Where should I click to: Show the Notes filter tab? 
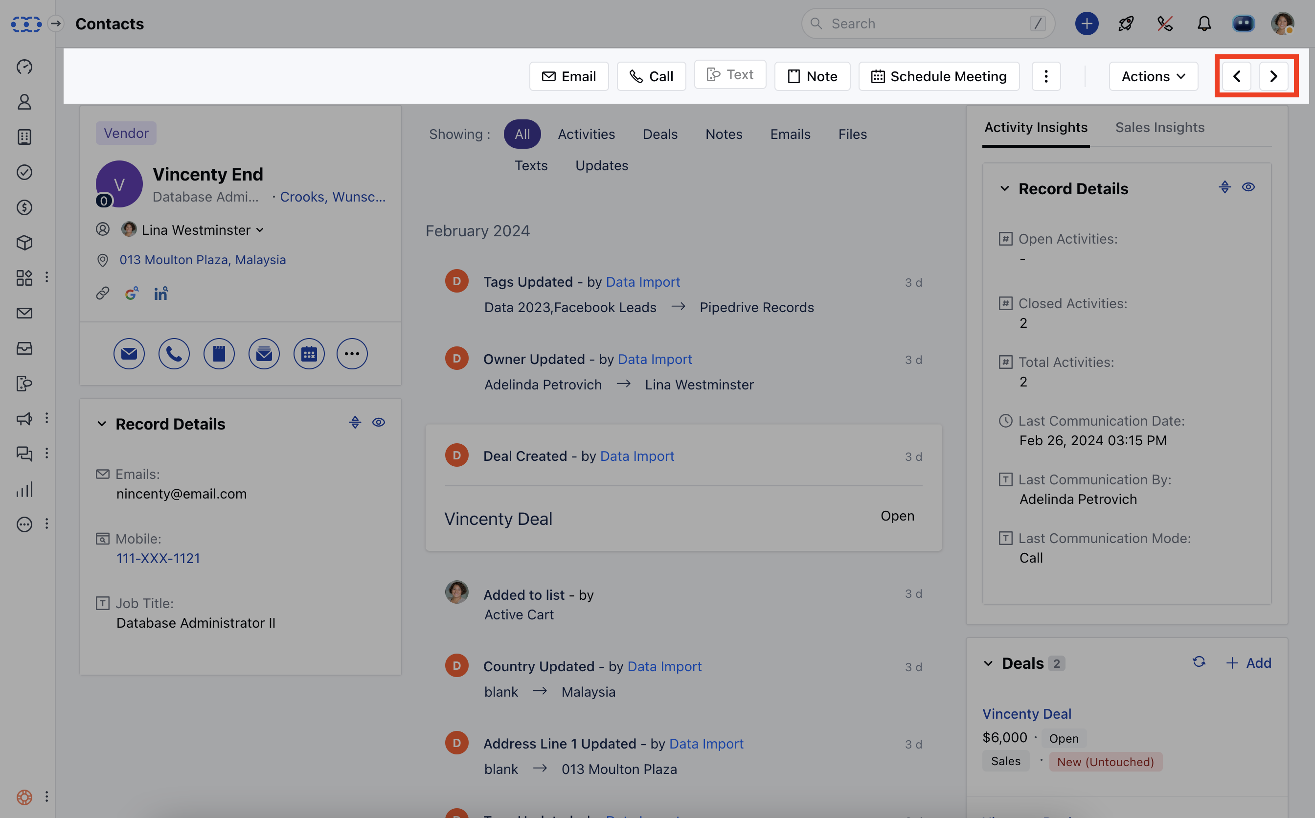click(723, 134)
